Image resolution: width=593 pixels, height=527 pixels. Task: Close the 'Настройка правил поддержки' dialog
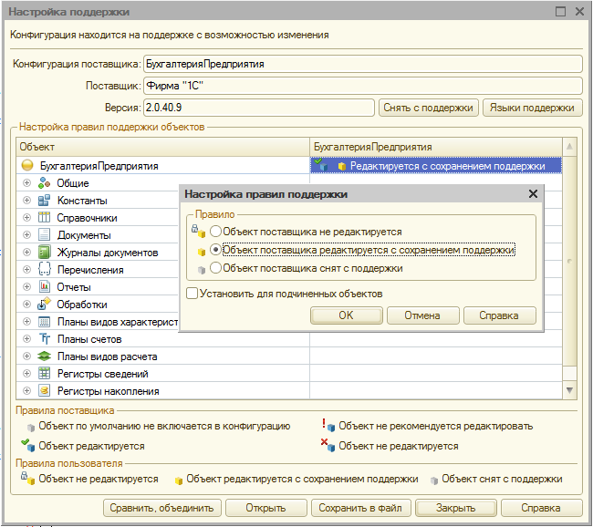click(533, 194)
